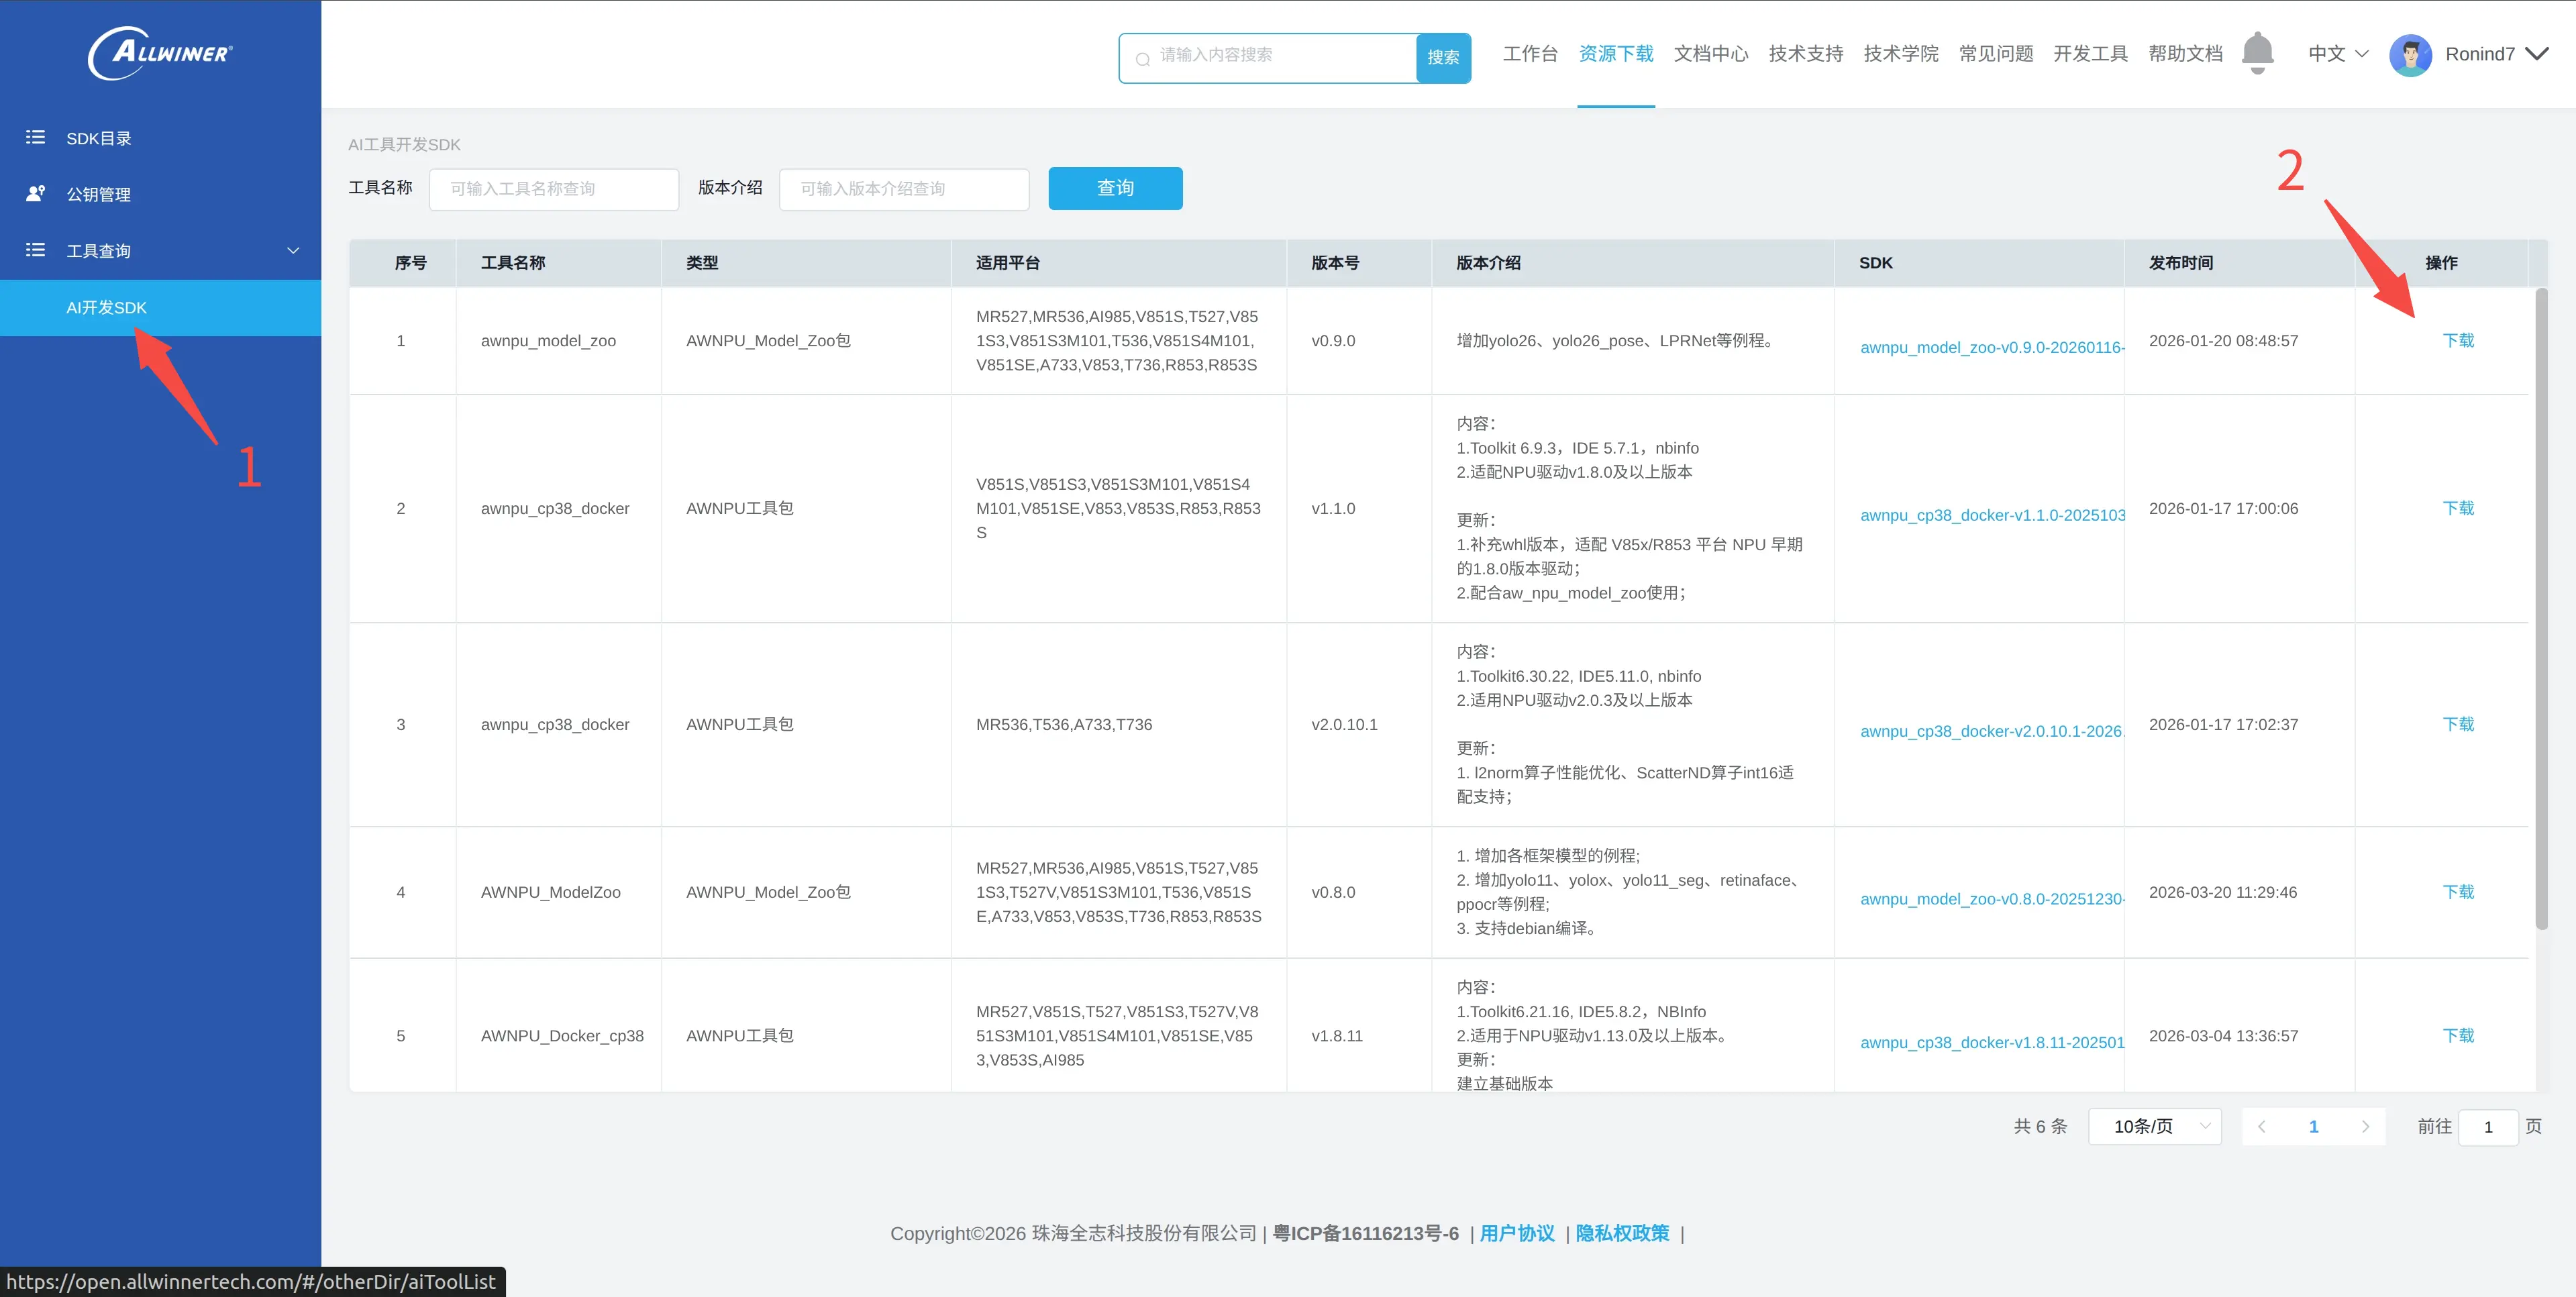Select the 资源下载 nav tab
Screen dimensions: 2576x1297
point(1616,54)
